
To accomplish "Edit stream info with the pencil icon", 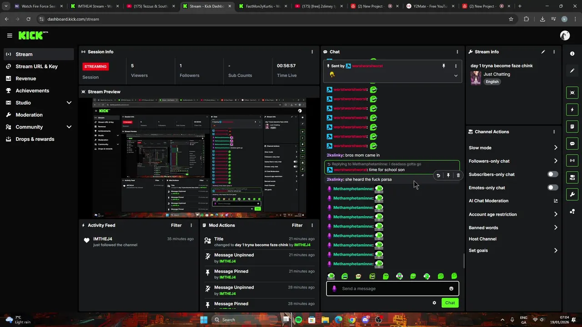I will click(x=543, y=52).
